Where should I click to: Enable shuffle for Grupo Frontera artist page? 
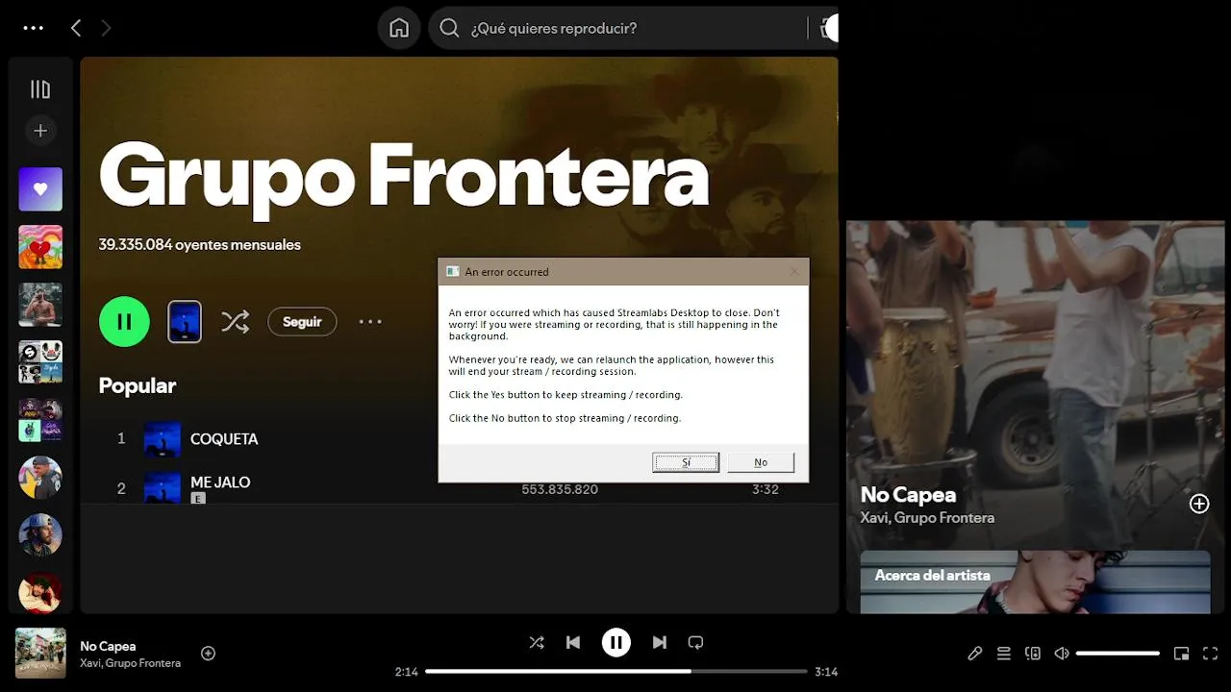point(236,321)
